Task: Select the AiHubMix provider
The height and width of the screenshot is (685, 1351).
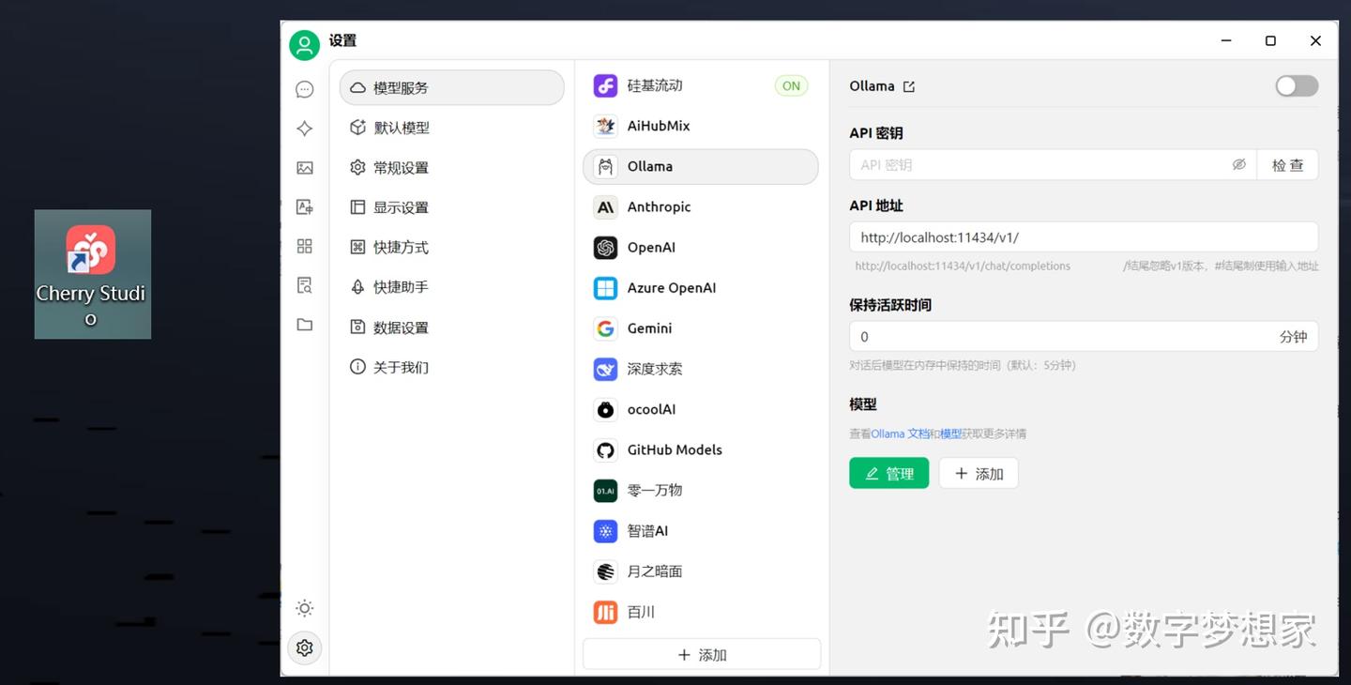Action: click(700, 126)
